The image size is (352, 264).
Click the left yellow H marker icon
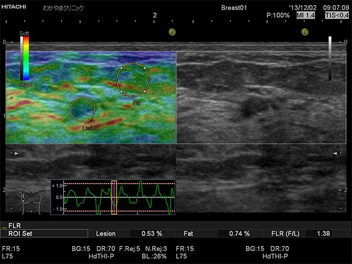pyautogui.click(x=172, y=33)
